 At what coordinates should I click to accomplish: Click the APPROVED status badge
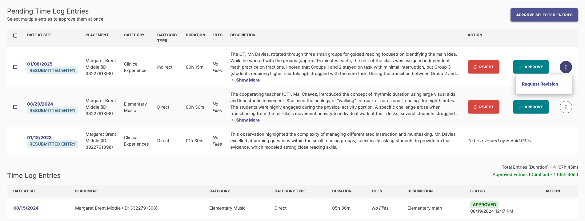click(x=484, y=205)
